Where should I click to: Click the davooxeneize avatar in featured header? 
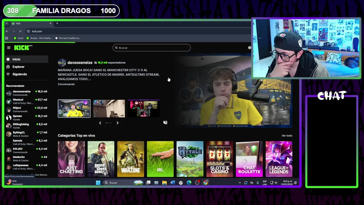62,63
